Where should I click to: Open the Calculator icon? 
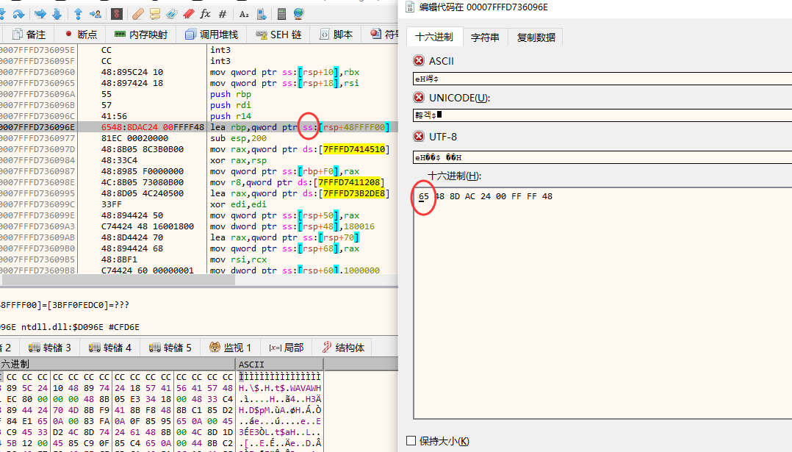click(282, 14)
